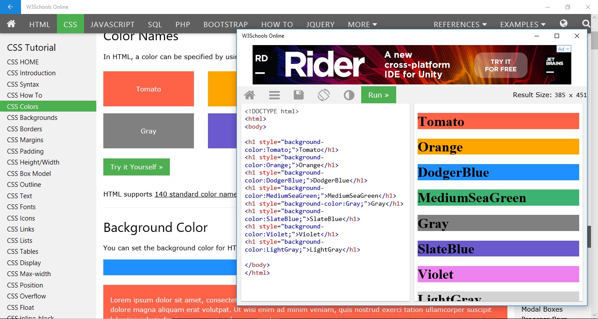Click the W3Schools home icon top-left
The width and height of the screenshot is (598, 319).
[x=11, y=24]
